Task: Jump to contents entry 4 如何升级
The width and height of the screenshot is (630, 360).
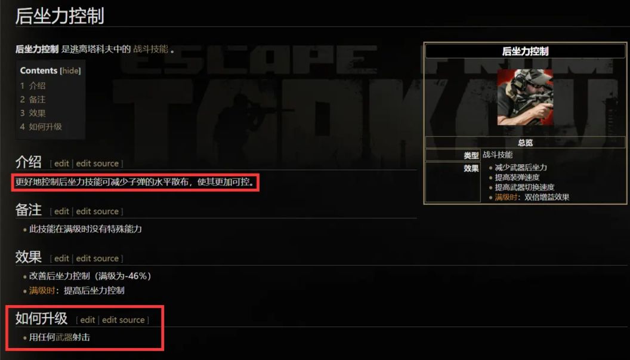Action: [x=41, y=127]
